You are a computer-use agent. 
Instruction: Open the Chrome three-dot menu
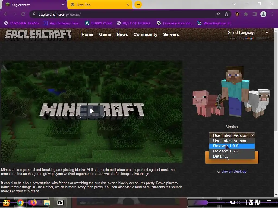coord(272,14)
